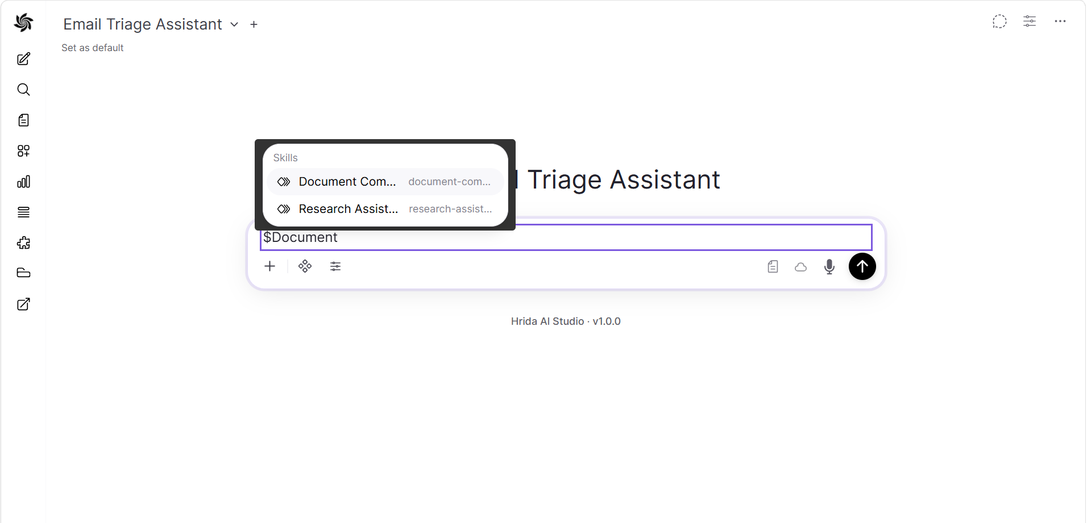The width and height of the screenshot is (1087, 523).
Task: Open search with magnifying glass icon
Action: [x=23, y=90]
